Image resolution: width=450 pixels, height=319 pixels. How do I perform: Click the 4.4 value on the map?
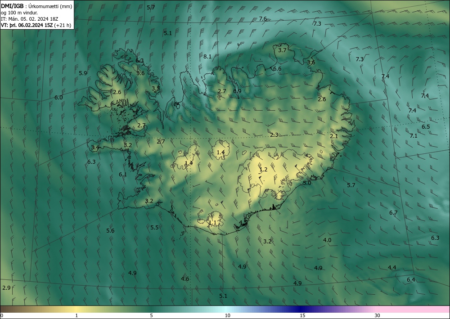[392, 268]
